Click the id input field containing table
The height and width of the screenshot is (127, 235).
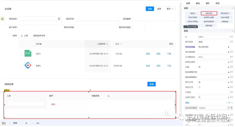213,37
